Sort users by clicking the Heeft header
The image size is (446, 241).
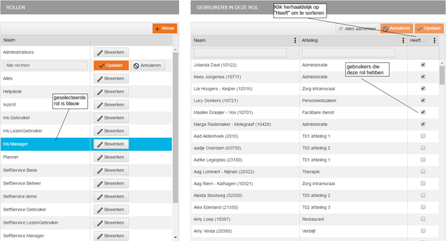(x=418, y=40)
